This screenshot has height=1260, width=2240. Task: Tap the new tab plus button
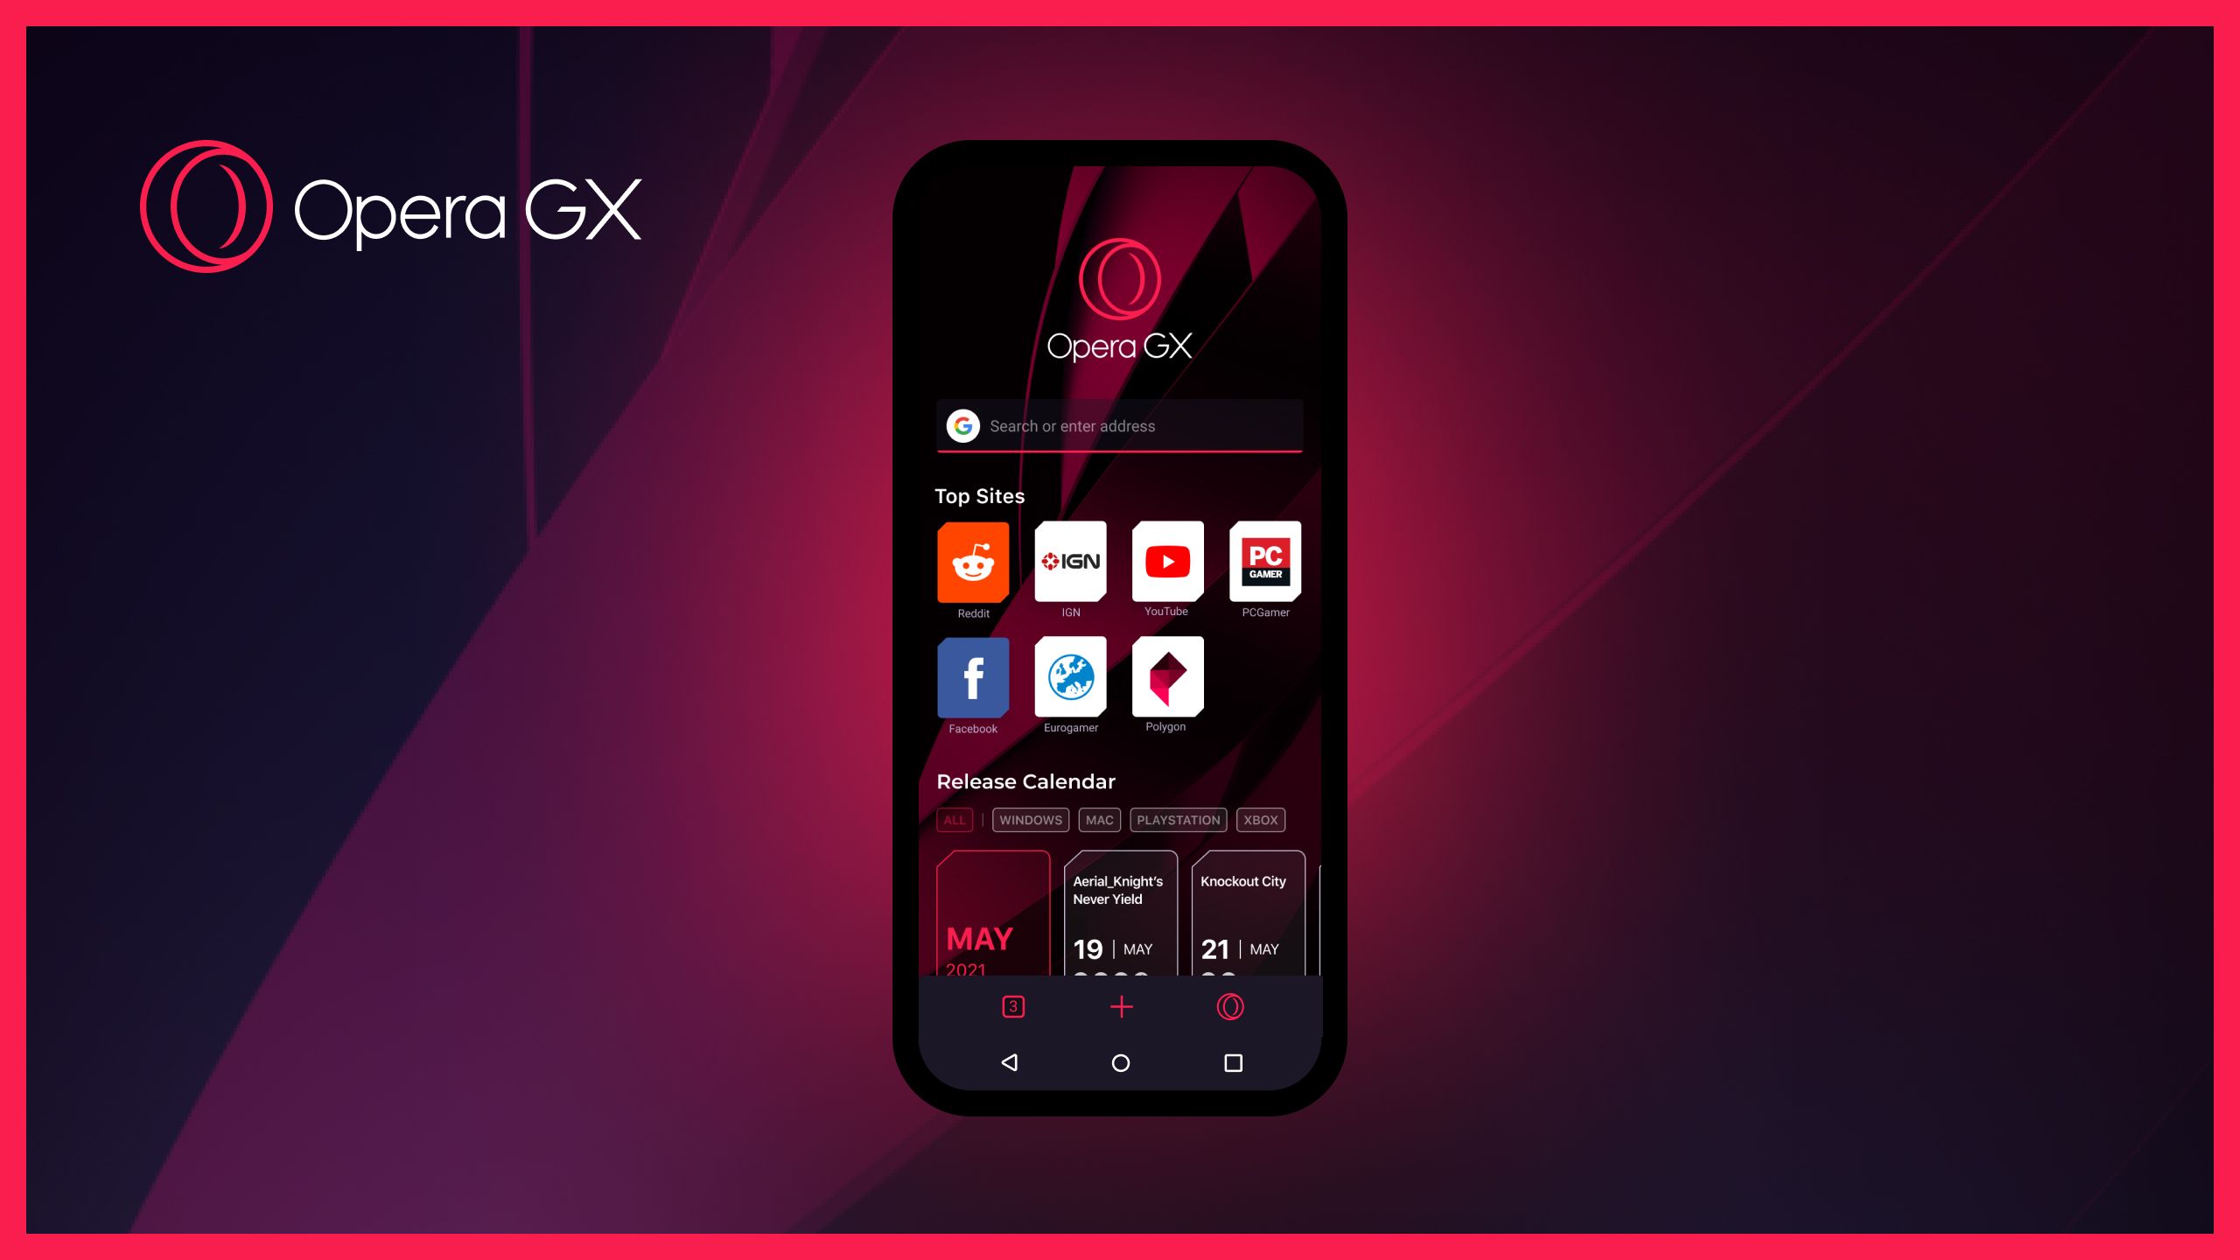(x=1120, y=1006)
